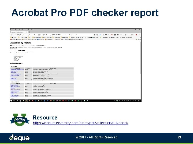The height and width of the screenshot is (144, 193).
Task: Open the Bookmarks menu in Firefox
Action: tap(25, 29)
